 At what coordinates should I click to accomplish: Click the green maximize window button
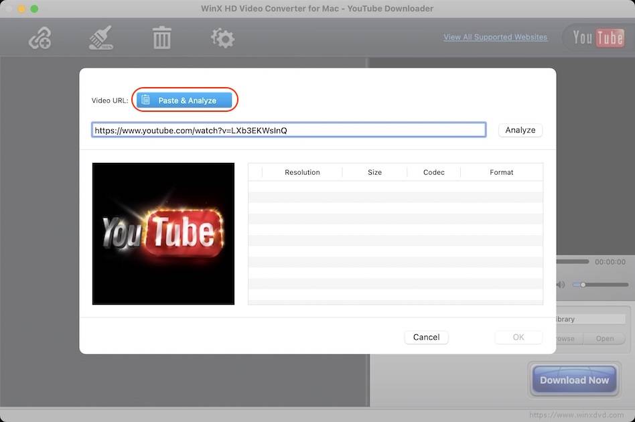tap(34, 9)
